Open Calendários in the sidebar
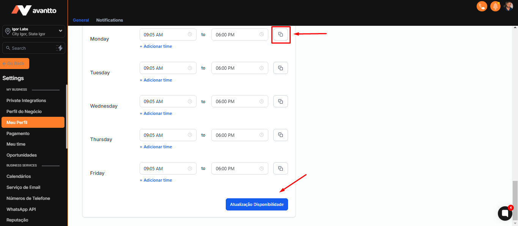Screen dimensions: 518x226 point(19,176)
